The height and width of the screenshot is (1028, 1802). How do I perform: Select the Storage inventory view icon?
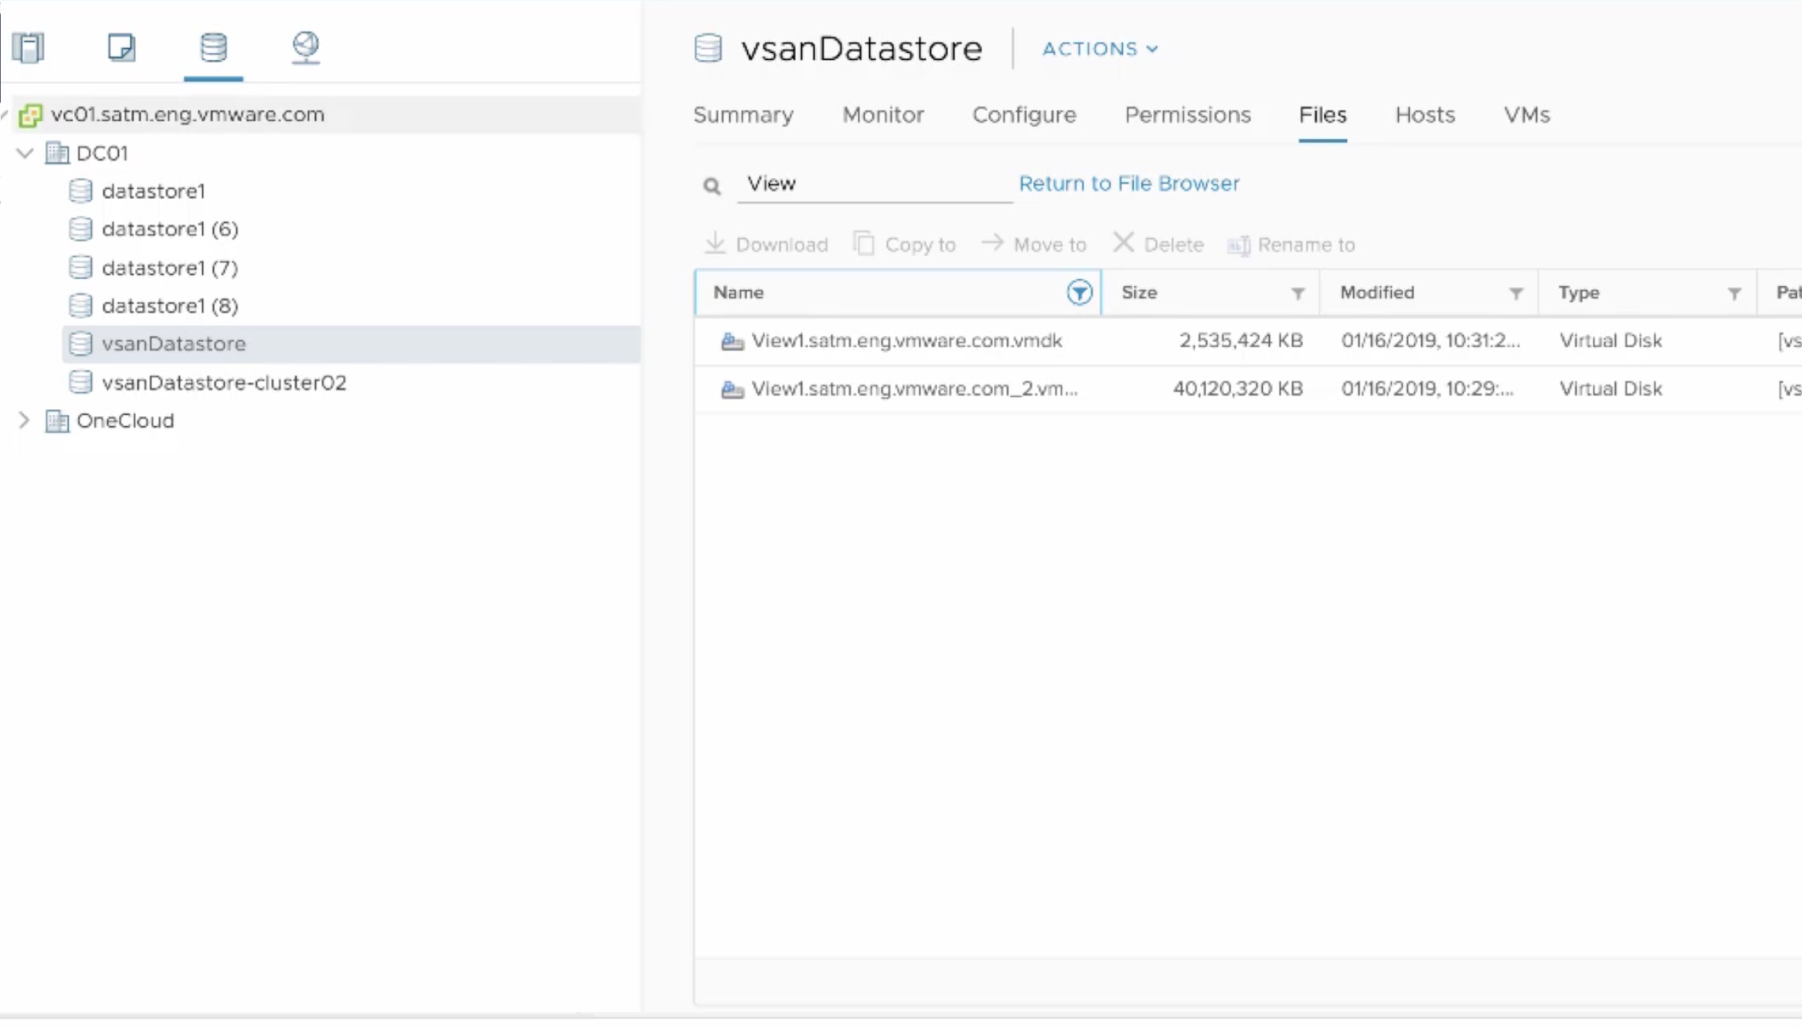point(213,48)
